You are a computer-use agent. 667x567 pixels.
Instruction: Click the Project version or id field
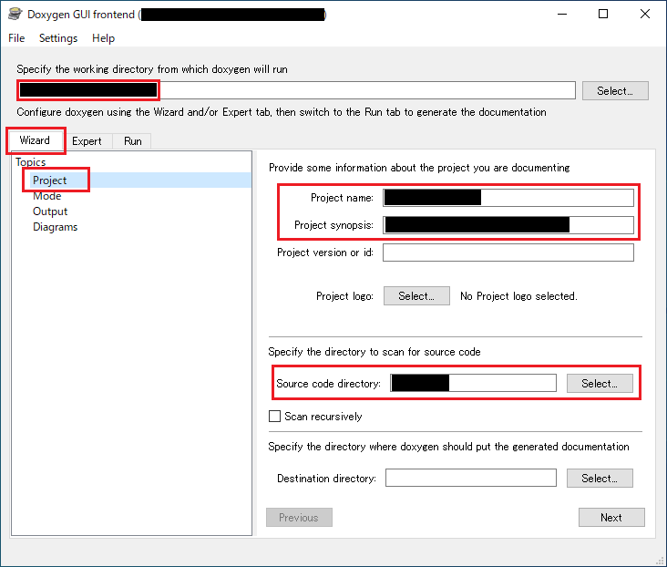tap(508, 253)
